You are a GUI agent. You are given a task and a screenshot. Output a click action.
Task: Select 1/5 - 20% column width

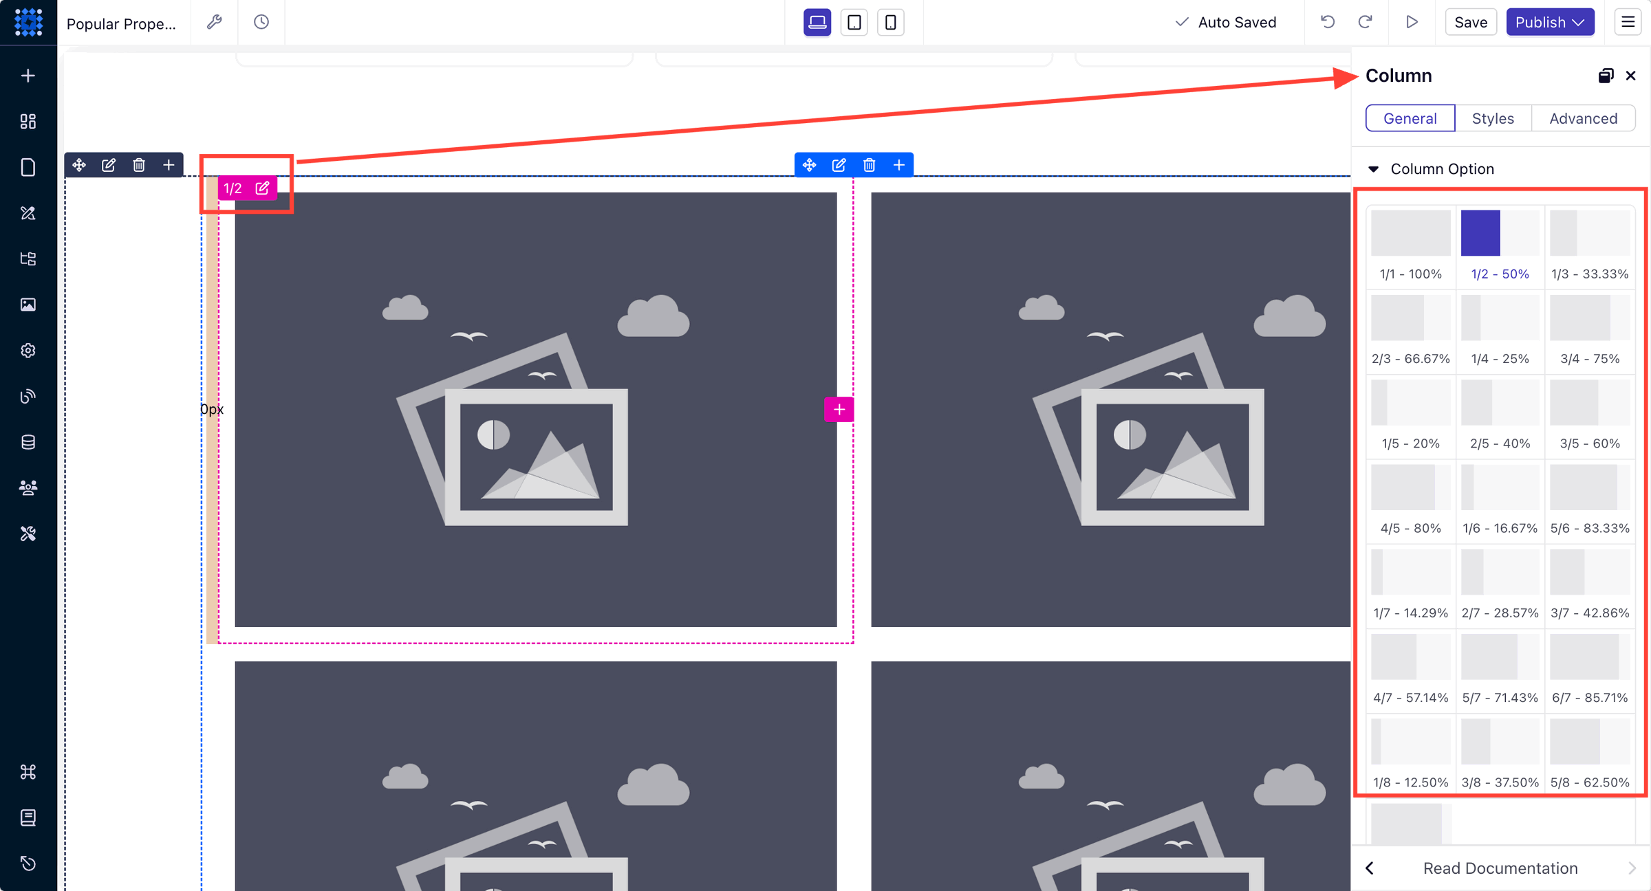point(1411,415)
